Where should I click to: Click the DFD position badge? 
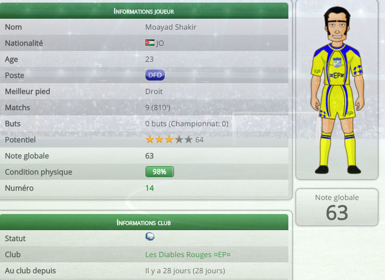click(x=155, y=75)
